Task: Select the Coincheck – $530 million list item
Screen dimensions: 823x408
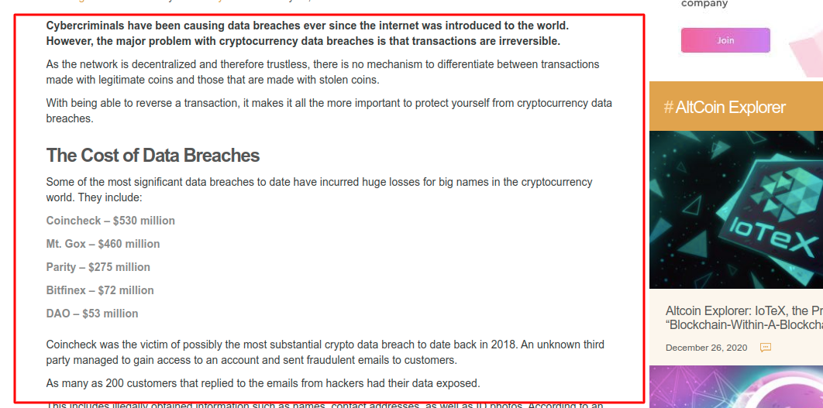Action: (110, 221)
